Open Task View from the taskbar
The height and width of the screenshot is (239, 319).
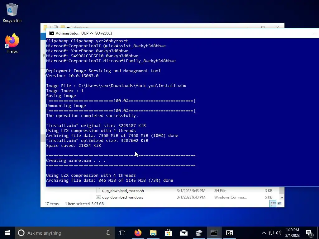[x=122, y=233]
